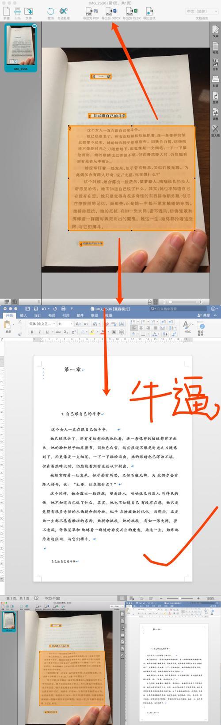The image size is (221, 725).
Task: Click the 新建 (New) icon in OCR toolbar
Action: tap(6, 12)
